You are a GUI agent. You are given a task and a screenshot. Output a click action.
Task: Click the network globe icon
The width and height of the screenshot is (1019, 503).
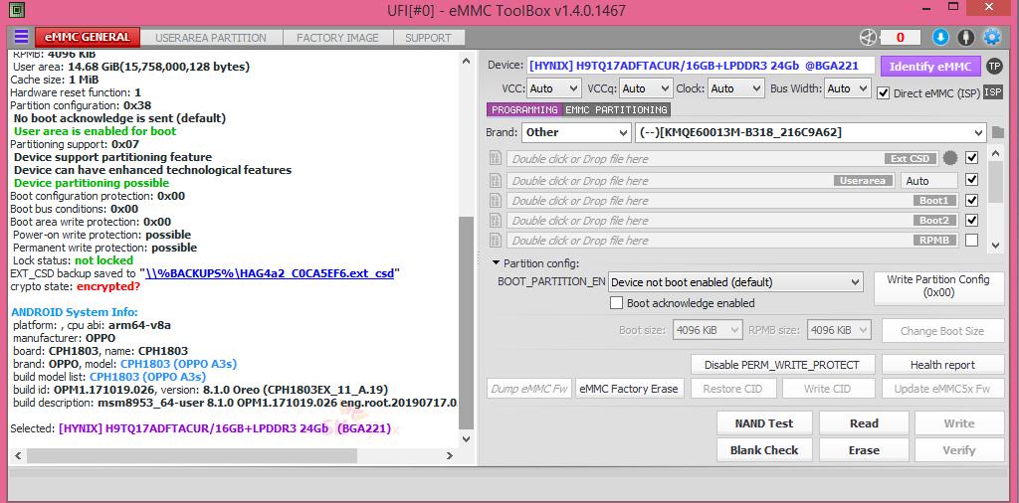868,38
